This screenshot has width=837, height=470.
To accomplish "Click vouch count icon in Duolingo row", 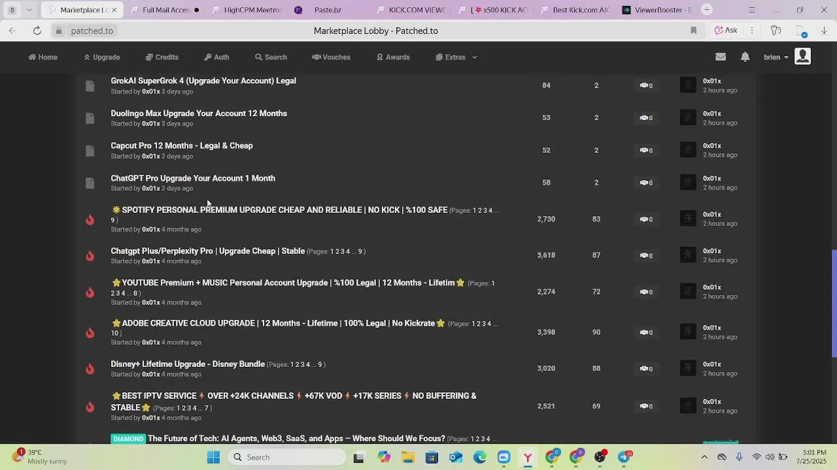I will (646, 118).
